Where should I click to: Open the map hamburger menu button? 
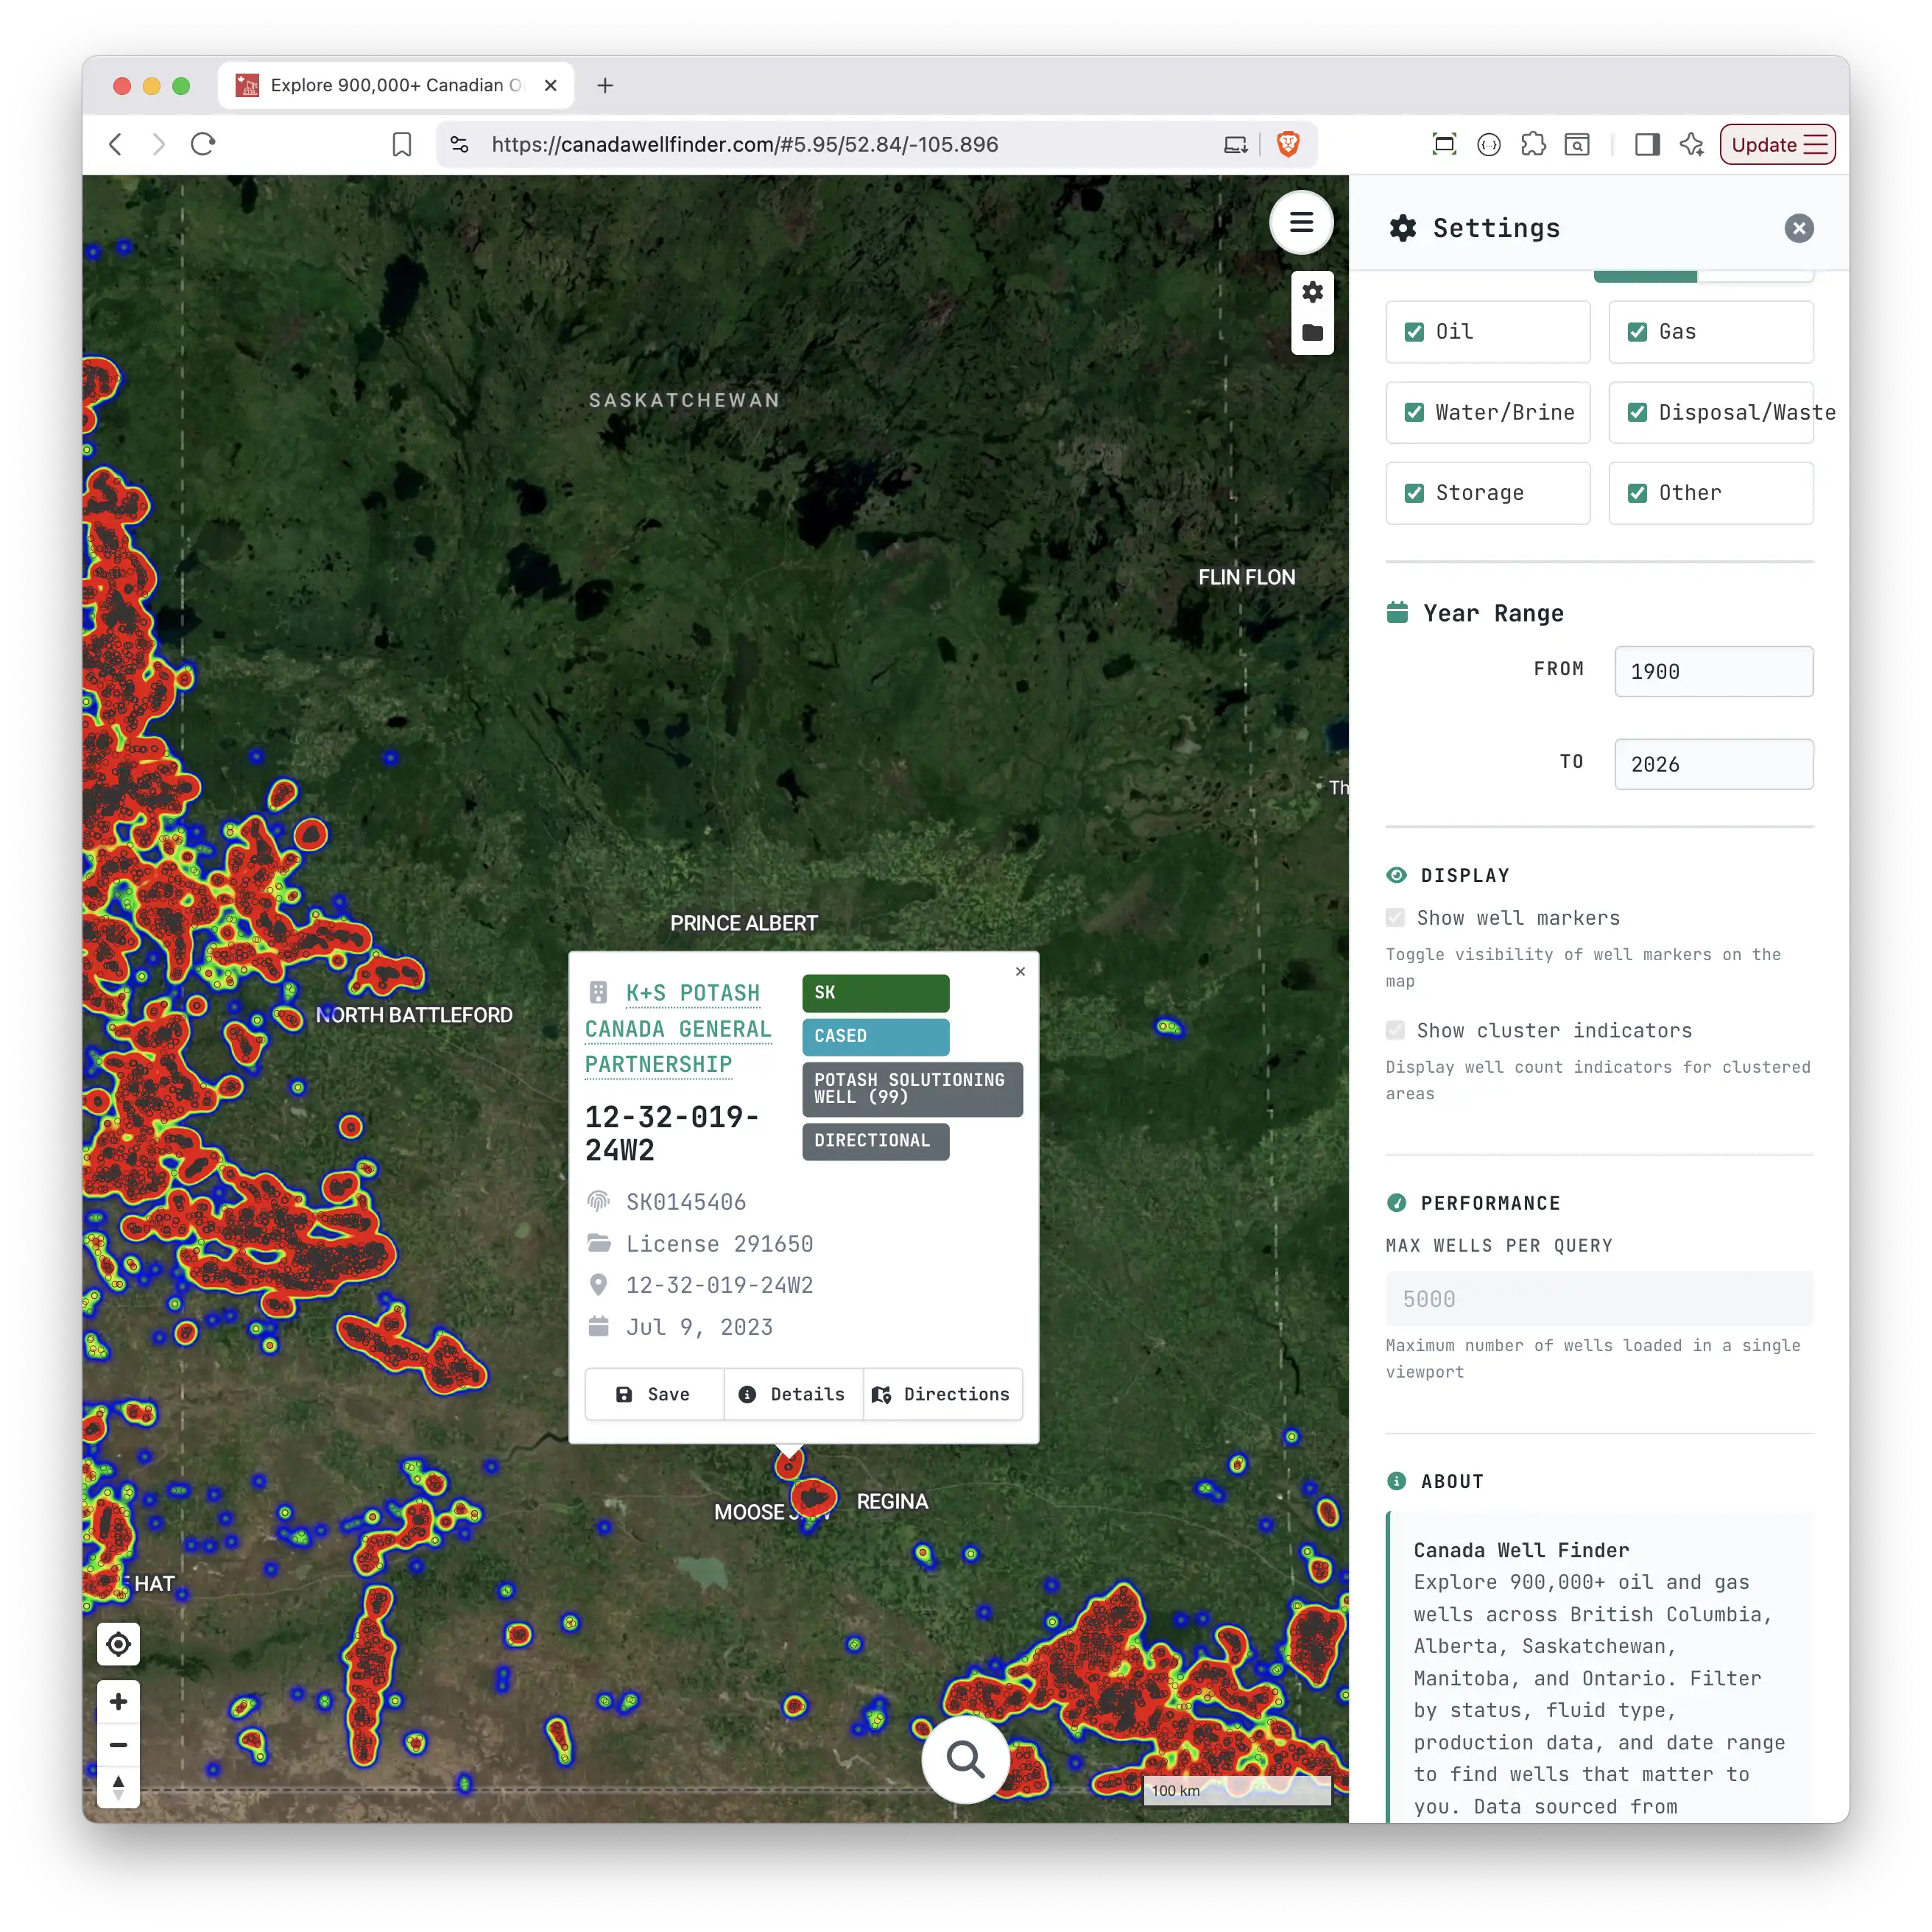pyautogui.click(x=1301, y=222)
